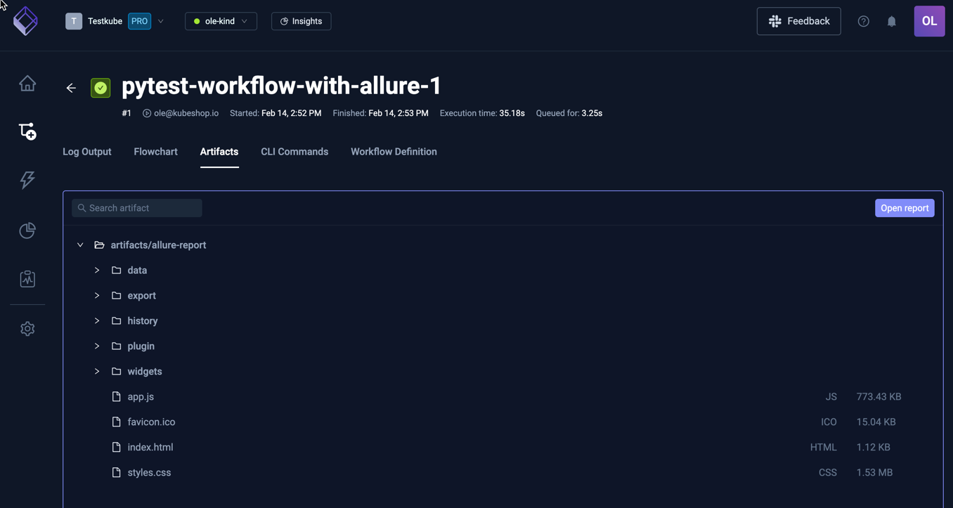The height and width of the screenshot is (508, 953).
Task: Click the Testkube logo in the top corner
Action: coord(25,21)
